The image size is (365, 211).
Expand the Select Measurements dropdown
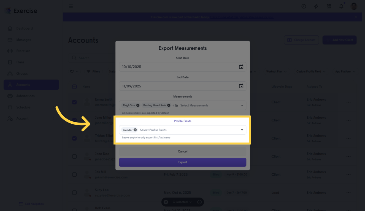(x=242, y=105)
